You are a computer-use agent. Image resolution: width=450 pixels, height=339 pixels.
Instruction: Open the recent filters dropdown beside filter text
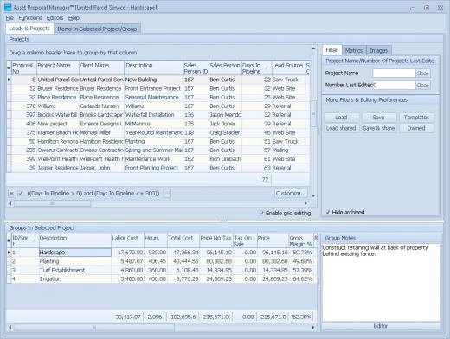pyautogui.click(x=167, y=194)
